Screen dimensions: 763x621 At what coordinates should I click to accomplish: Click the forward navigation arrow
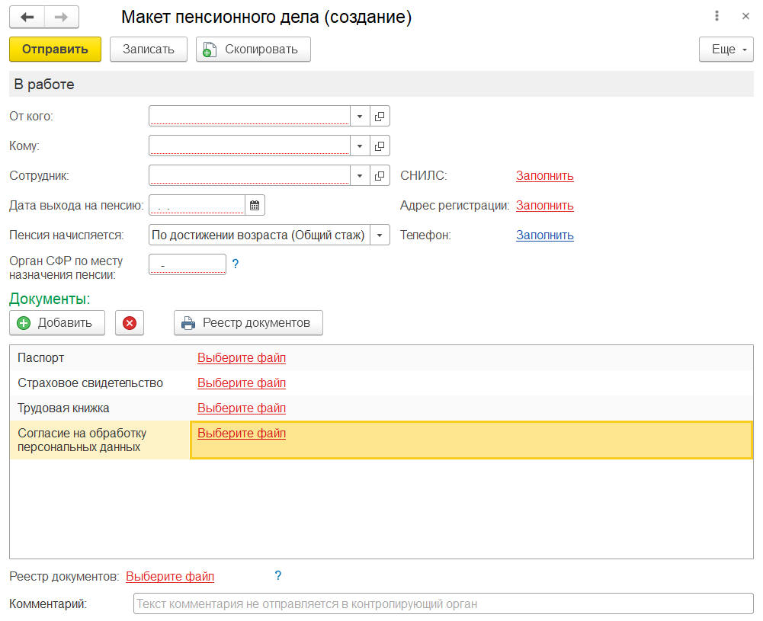pos(62,17)
